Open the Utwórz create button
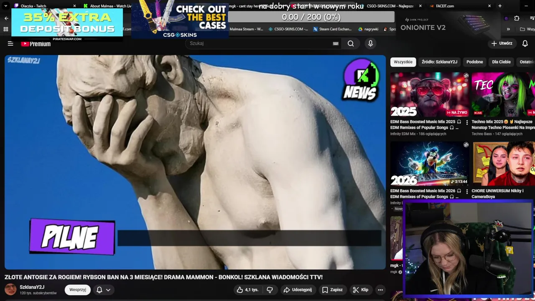Screen dimensions: 535x301 pos(502,43)
